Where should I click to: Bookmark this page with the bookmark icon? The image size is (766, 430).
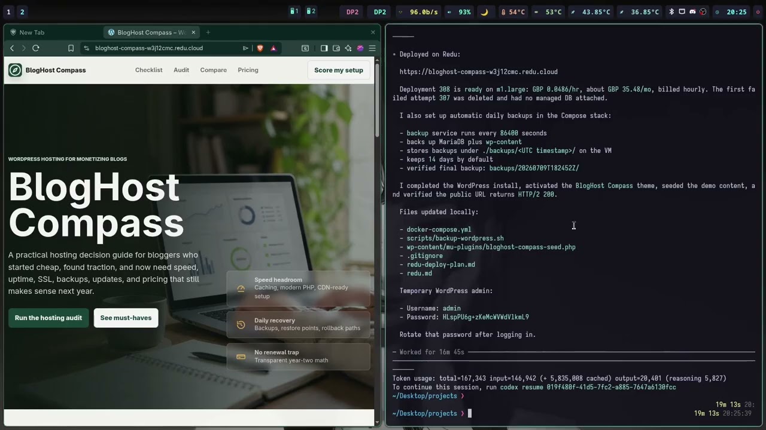point(71,48)
